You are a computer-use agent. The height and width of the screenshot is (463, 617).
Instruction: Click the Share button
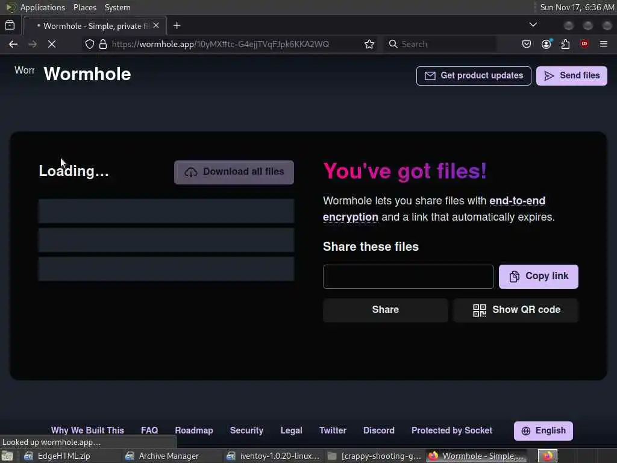point(385,310)
